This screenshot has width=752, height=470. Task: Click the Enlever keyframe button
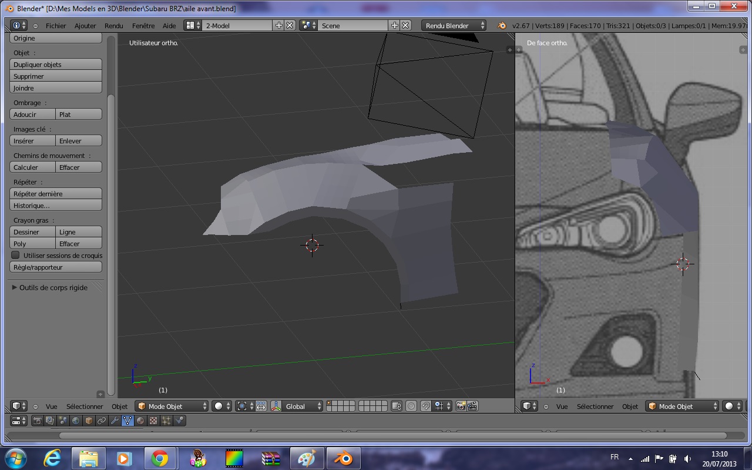point(79,141)
